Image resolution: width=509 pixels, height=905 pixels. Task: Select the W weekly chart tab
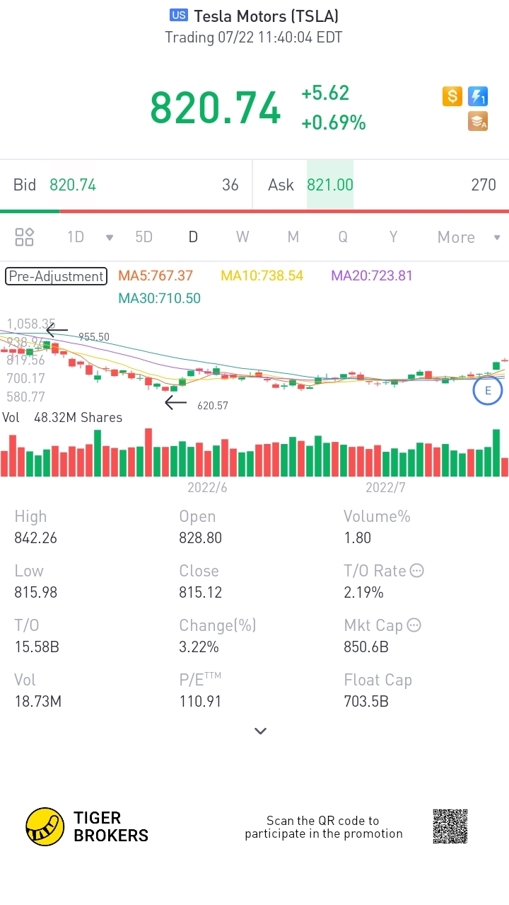[x=242, y=237]
